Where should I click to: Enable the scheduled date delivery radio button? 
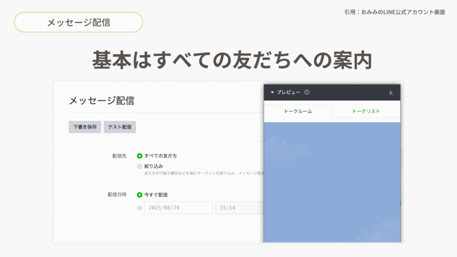[x=140, y=208]
